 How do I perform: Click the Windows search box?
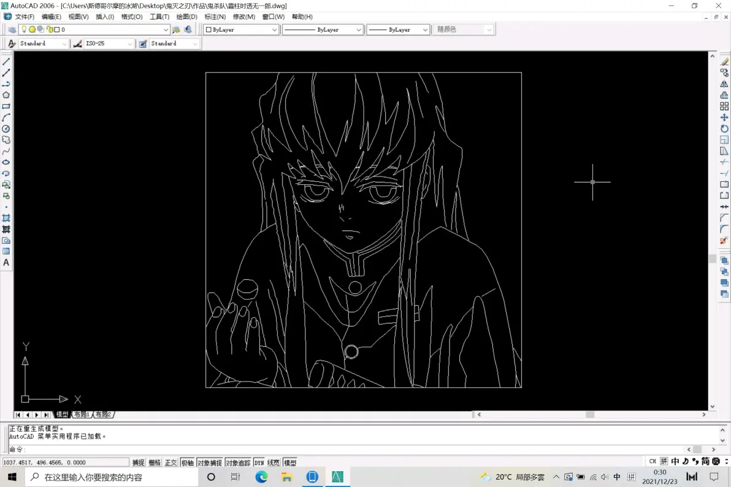(x=111, y=477)
